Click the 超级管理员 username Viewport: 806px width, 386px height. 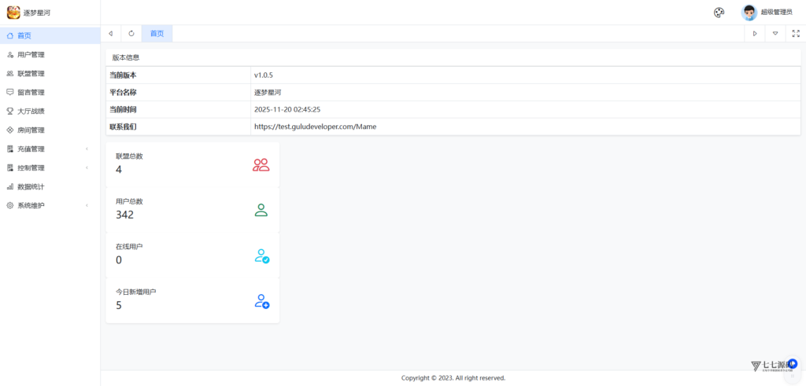coord(776,13)
